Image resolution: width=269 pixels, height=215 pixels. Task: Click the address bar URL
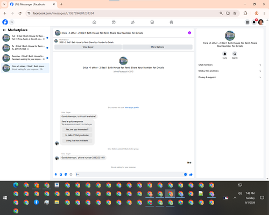(63, 13)
